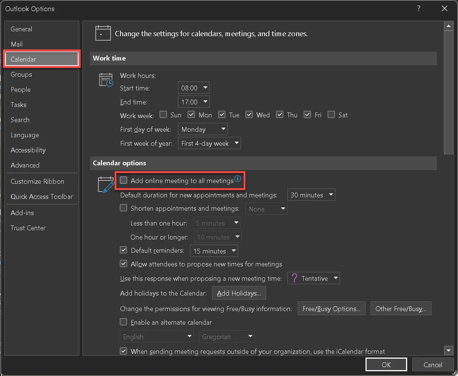Viewport: 458px width, 376px height.
Task: Open the default duration 30 minutes dropdown
Action: 311,195
